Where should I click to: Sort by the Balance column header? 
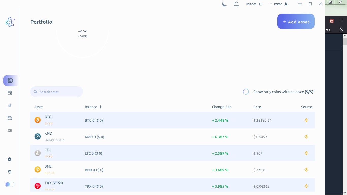pyautogui.click(x=91, y=107)
